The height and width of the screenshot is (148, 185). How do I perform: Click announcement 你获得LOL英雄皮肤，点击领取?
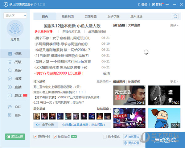tap(84, 125)
